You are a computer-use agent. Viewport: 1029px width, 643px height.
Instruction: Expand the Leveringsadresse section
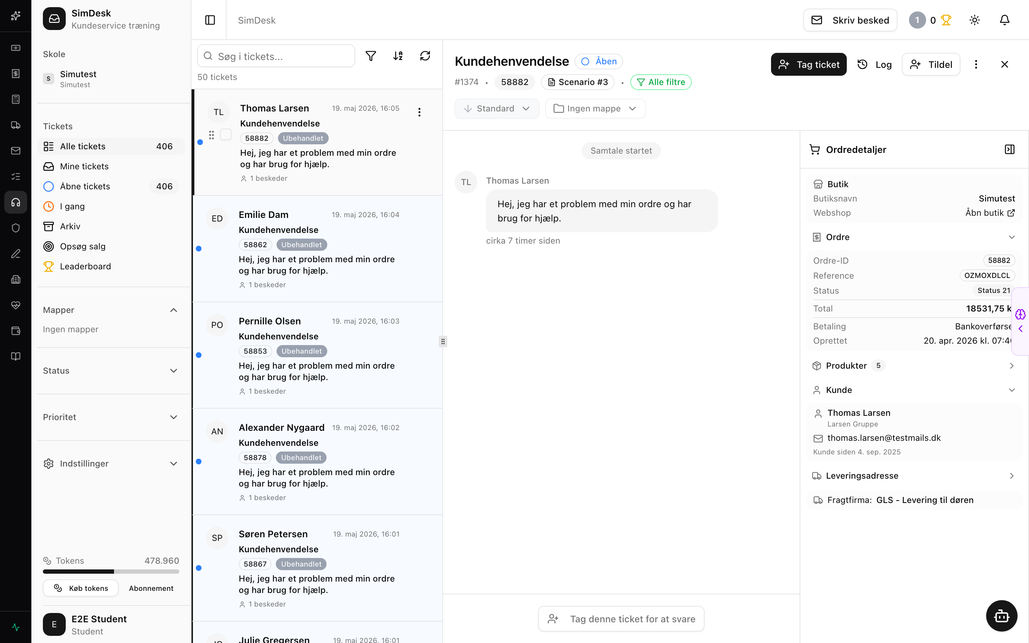pyautogui.click(x=1011, y=476)
